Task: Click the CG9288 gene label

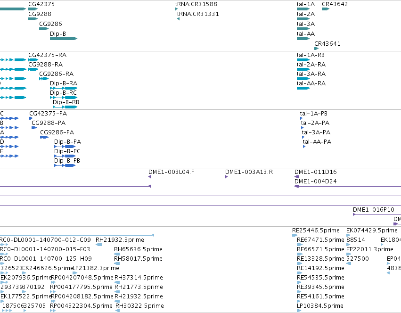Action: (x=40, y=14)
